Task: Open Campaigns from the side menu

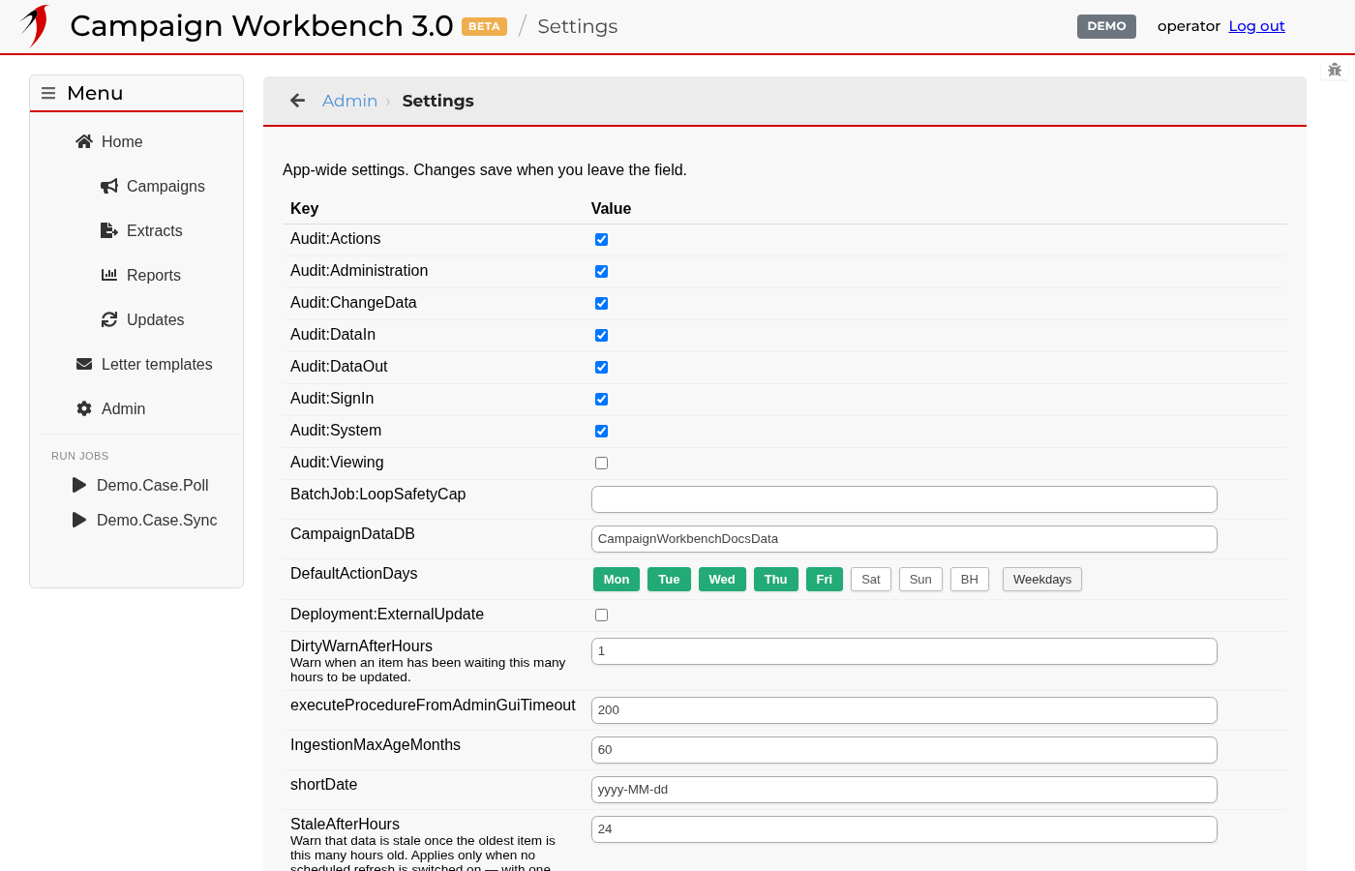Action: click(x=166, y=186)
